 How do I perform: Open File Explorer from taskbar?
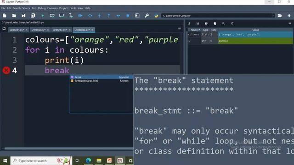point(99,160)
